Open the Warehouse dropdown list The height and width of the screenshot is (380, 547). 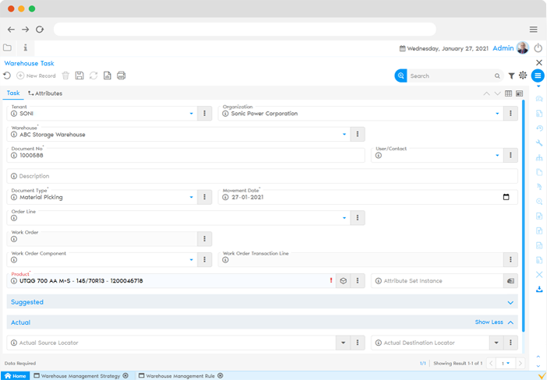click(x=344, y=134)
